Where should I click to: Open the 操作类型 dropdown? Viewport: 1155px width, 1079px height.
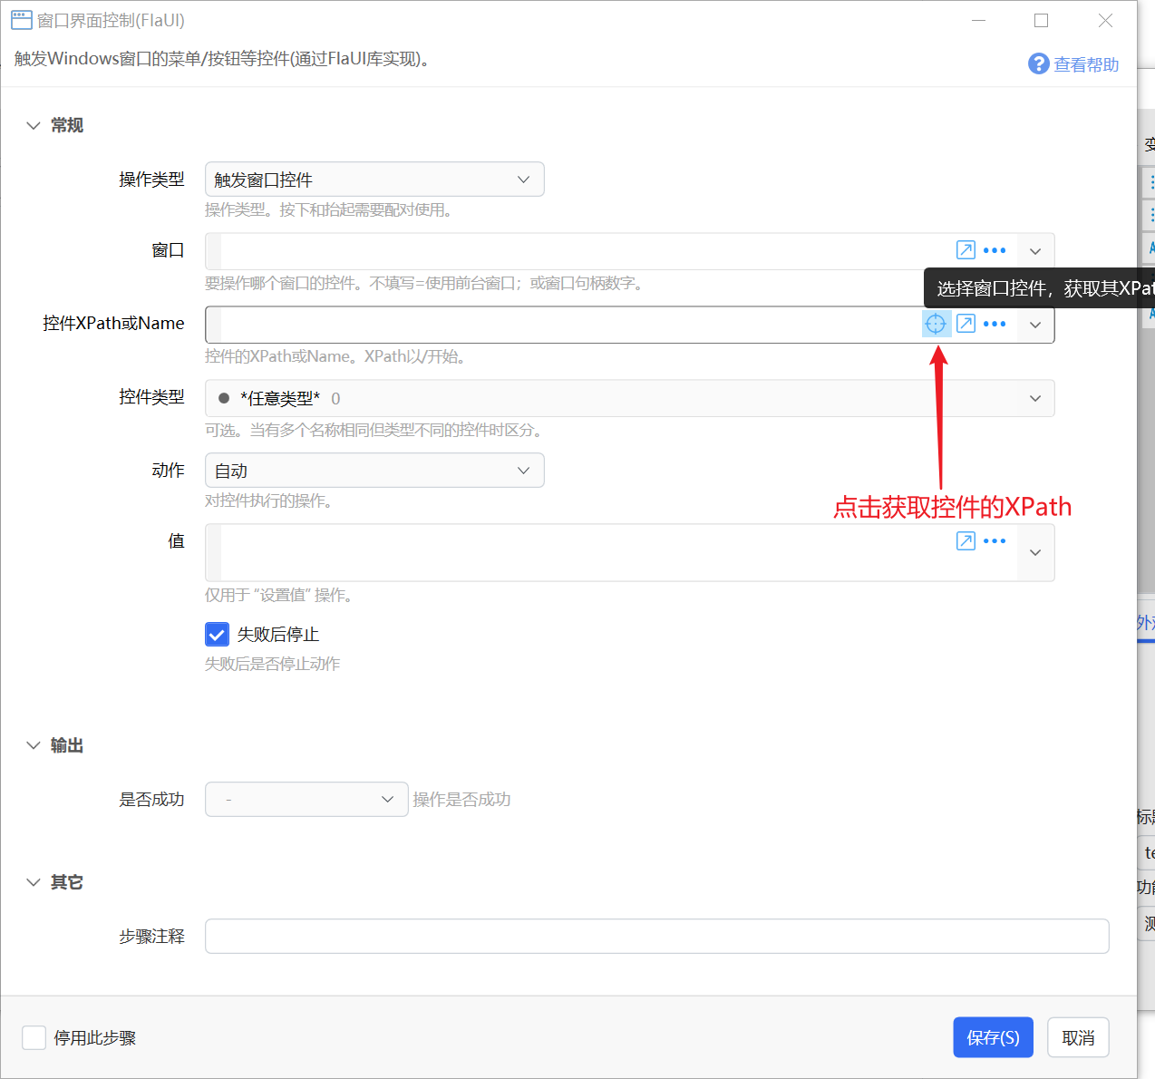click(x=374, y=180)
